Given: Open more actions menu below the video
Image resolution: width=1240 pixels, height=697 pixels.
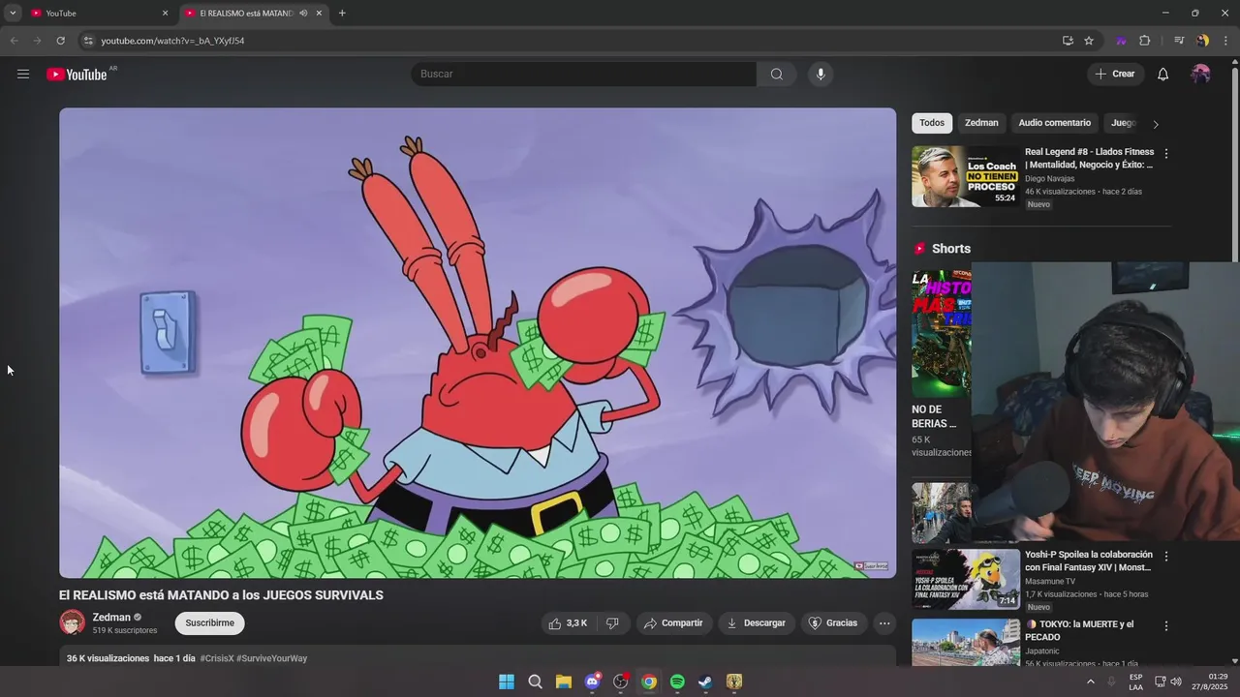Looking at the screenshot, I should tap(884, 623).
